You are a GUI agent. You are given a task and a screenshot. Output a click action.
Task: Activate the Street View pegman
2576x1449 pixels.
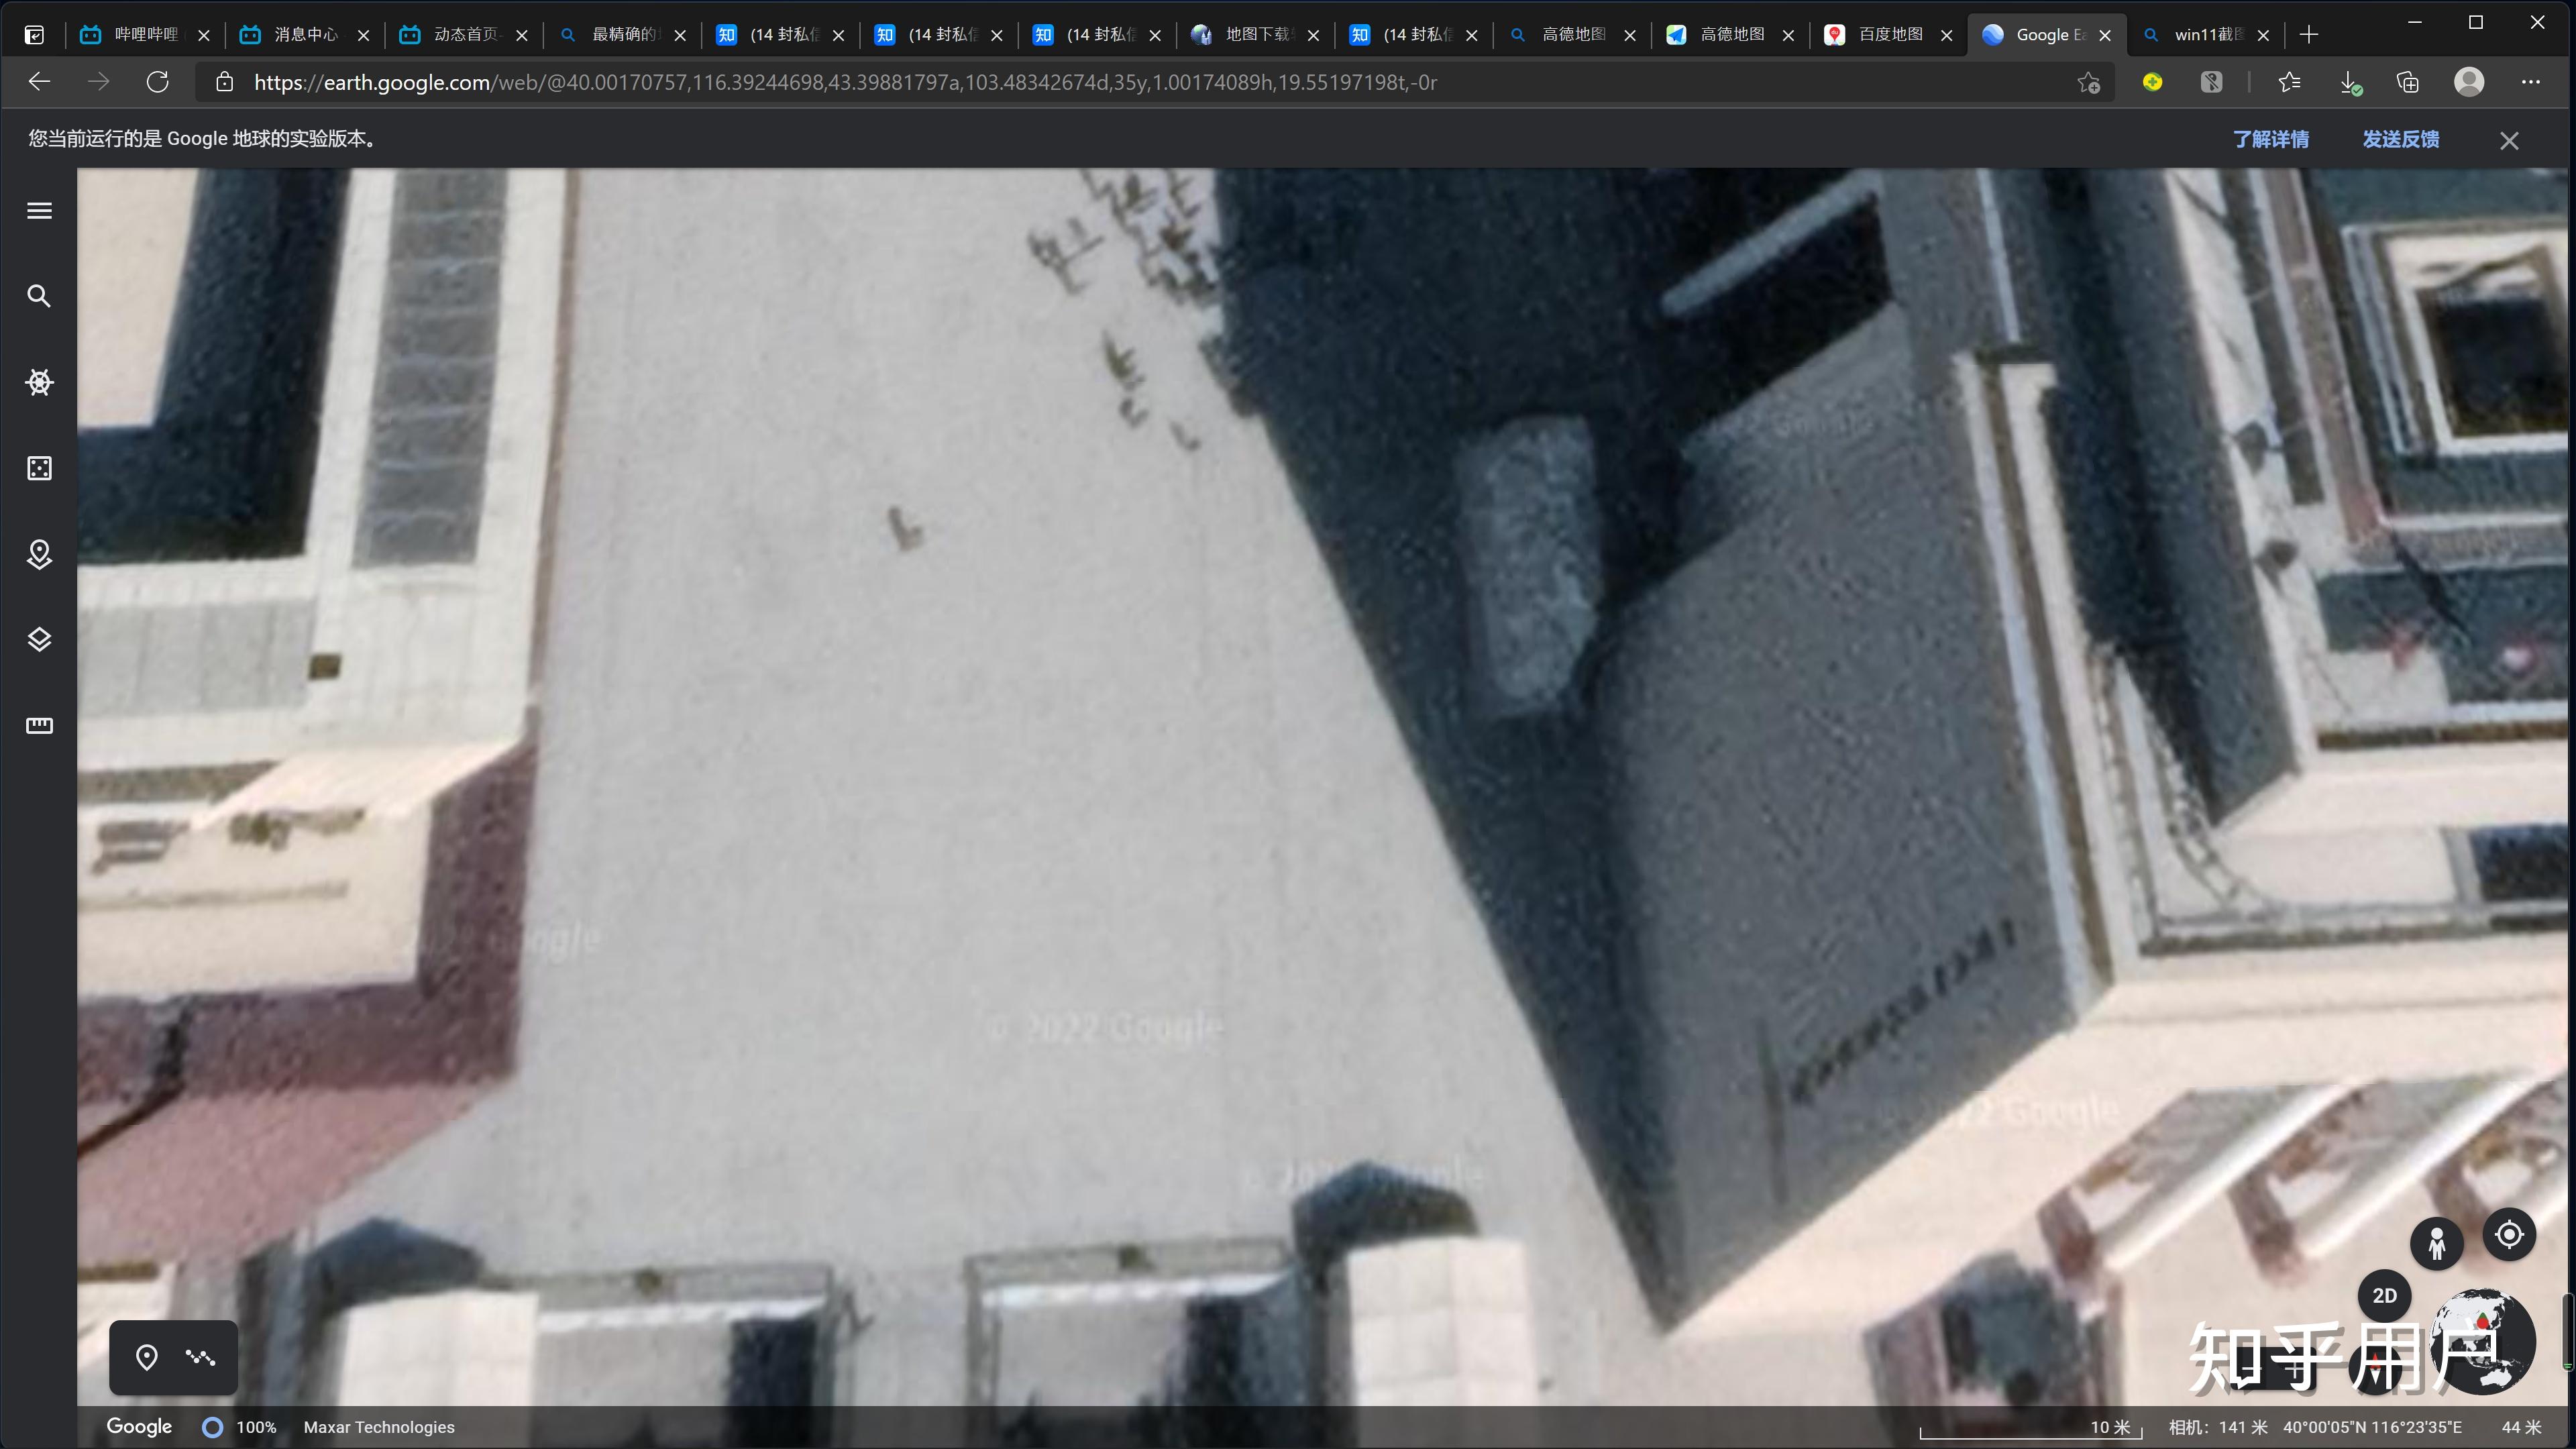point(2436,1244)
